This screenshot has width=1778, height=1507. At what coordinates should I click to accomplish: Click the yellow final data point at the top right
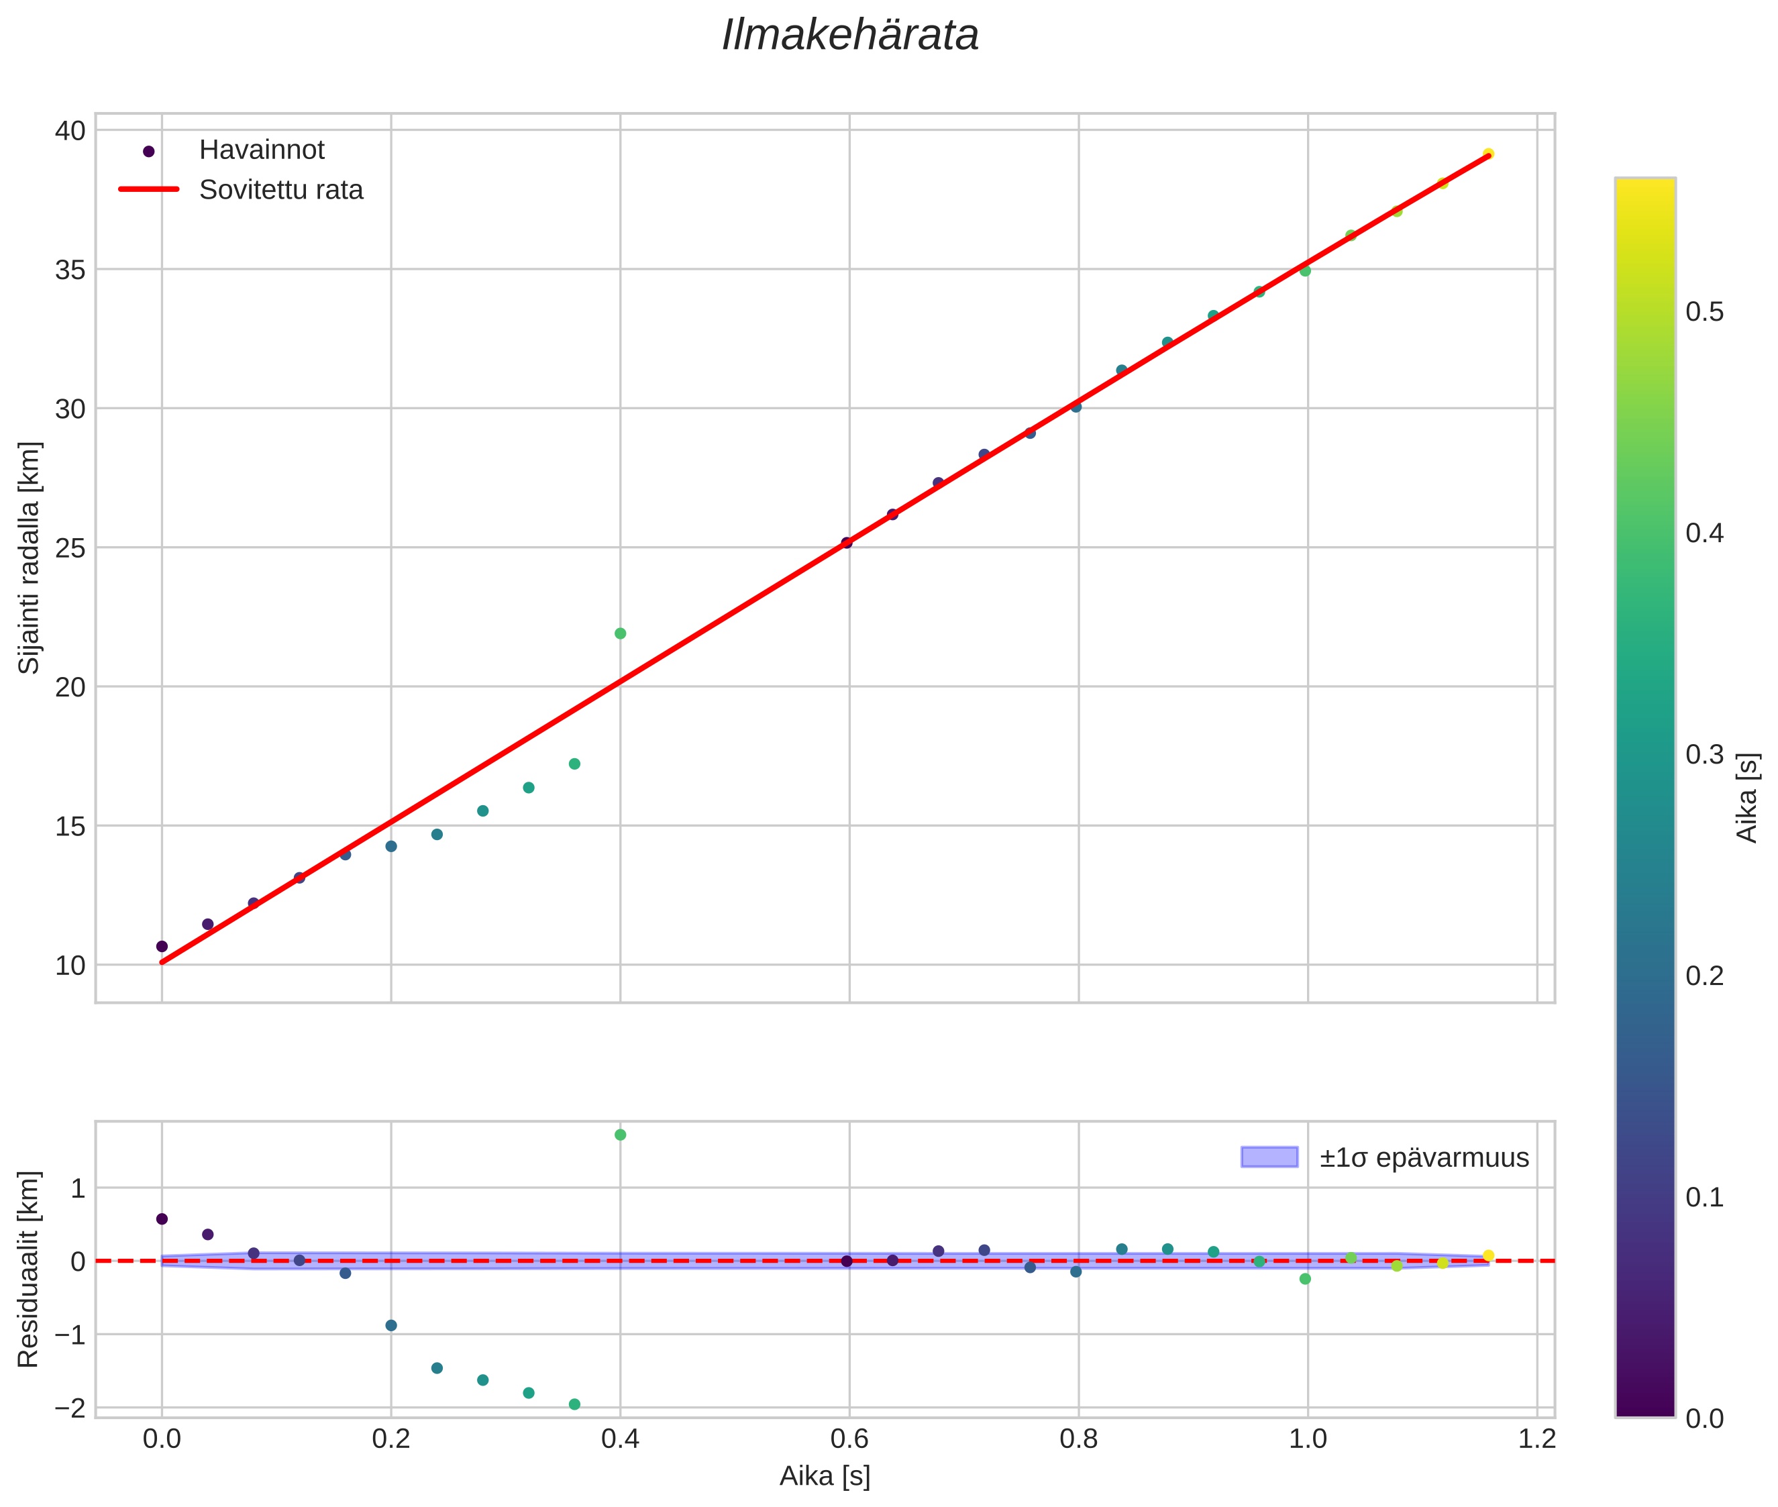(1488, 154)
